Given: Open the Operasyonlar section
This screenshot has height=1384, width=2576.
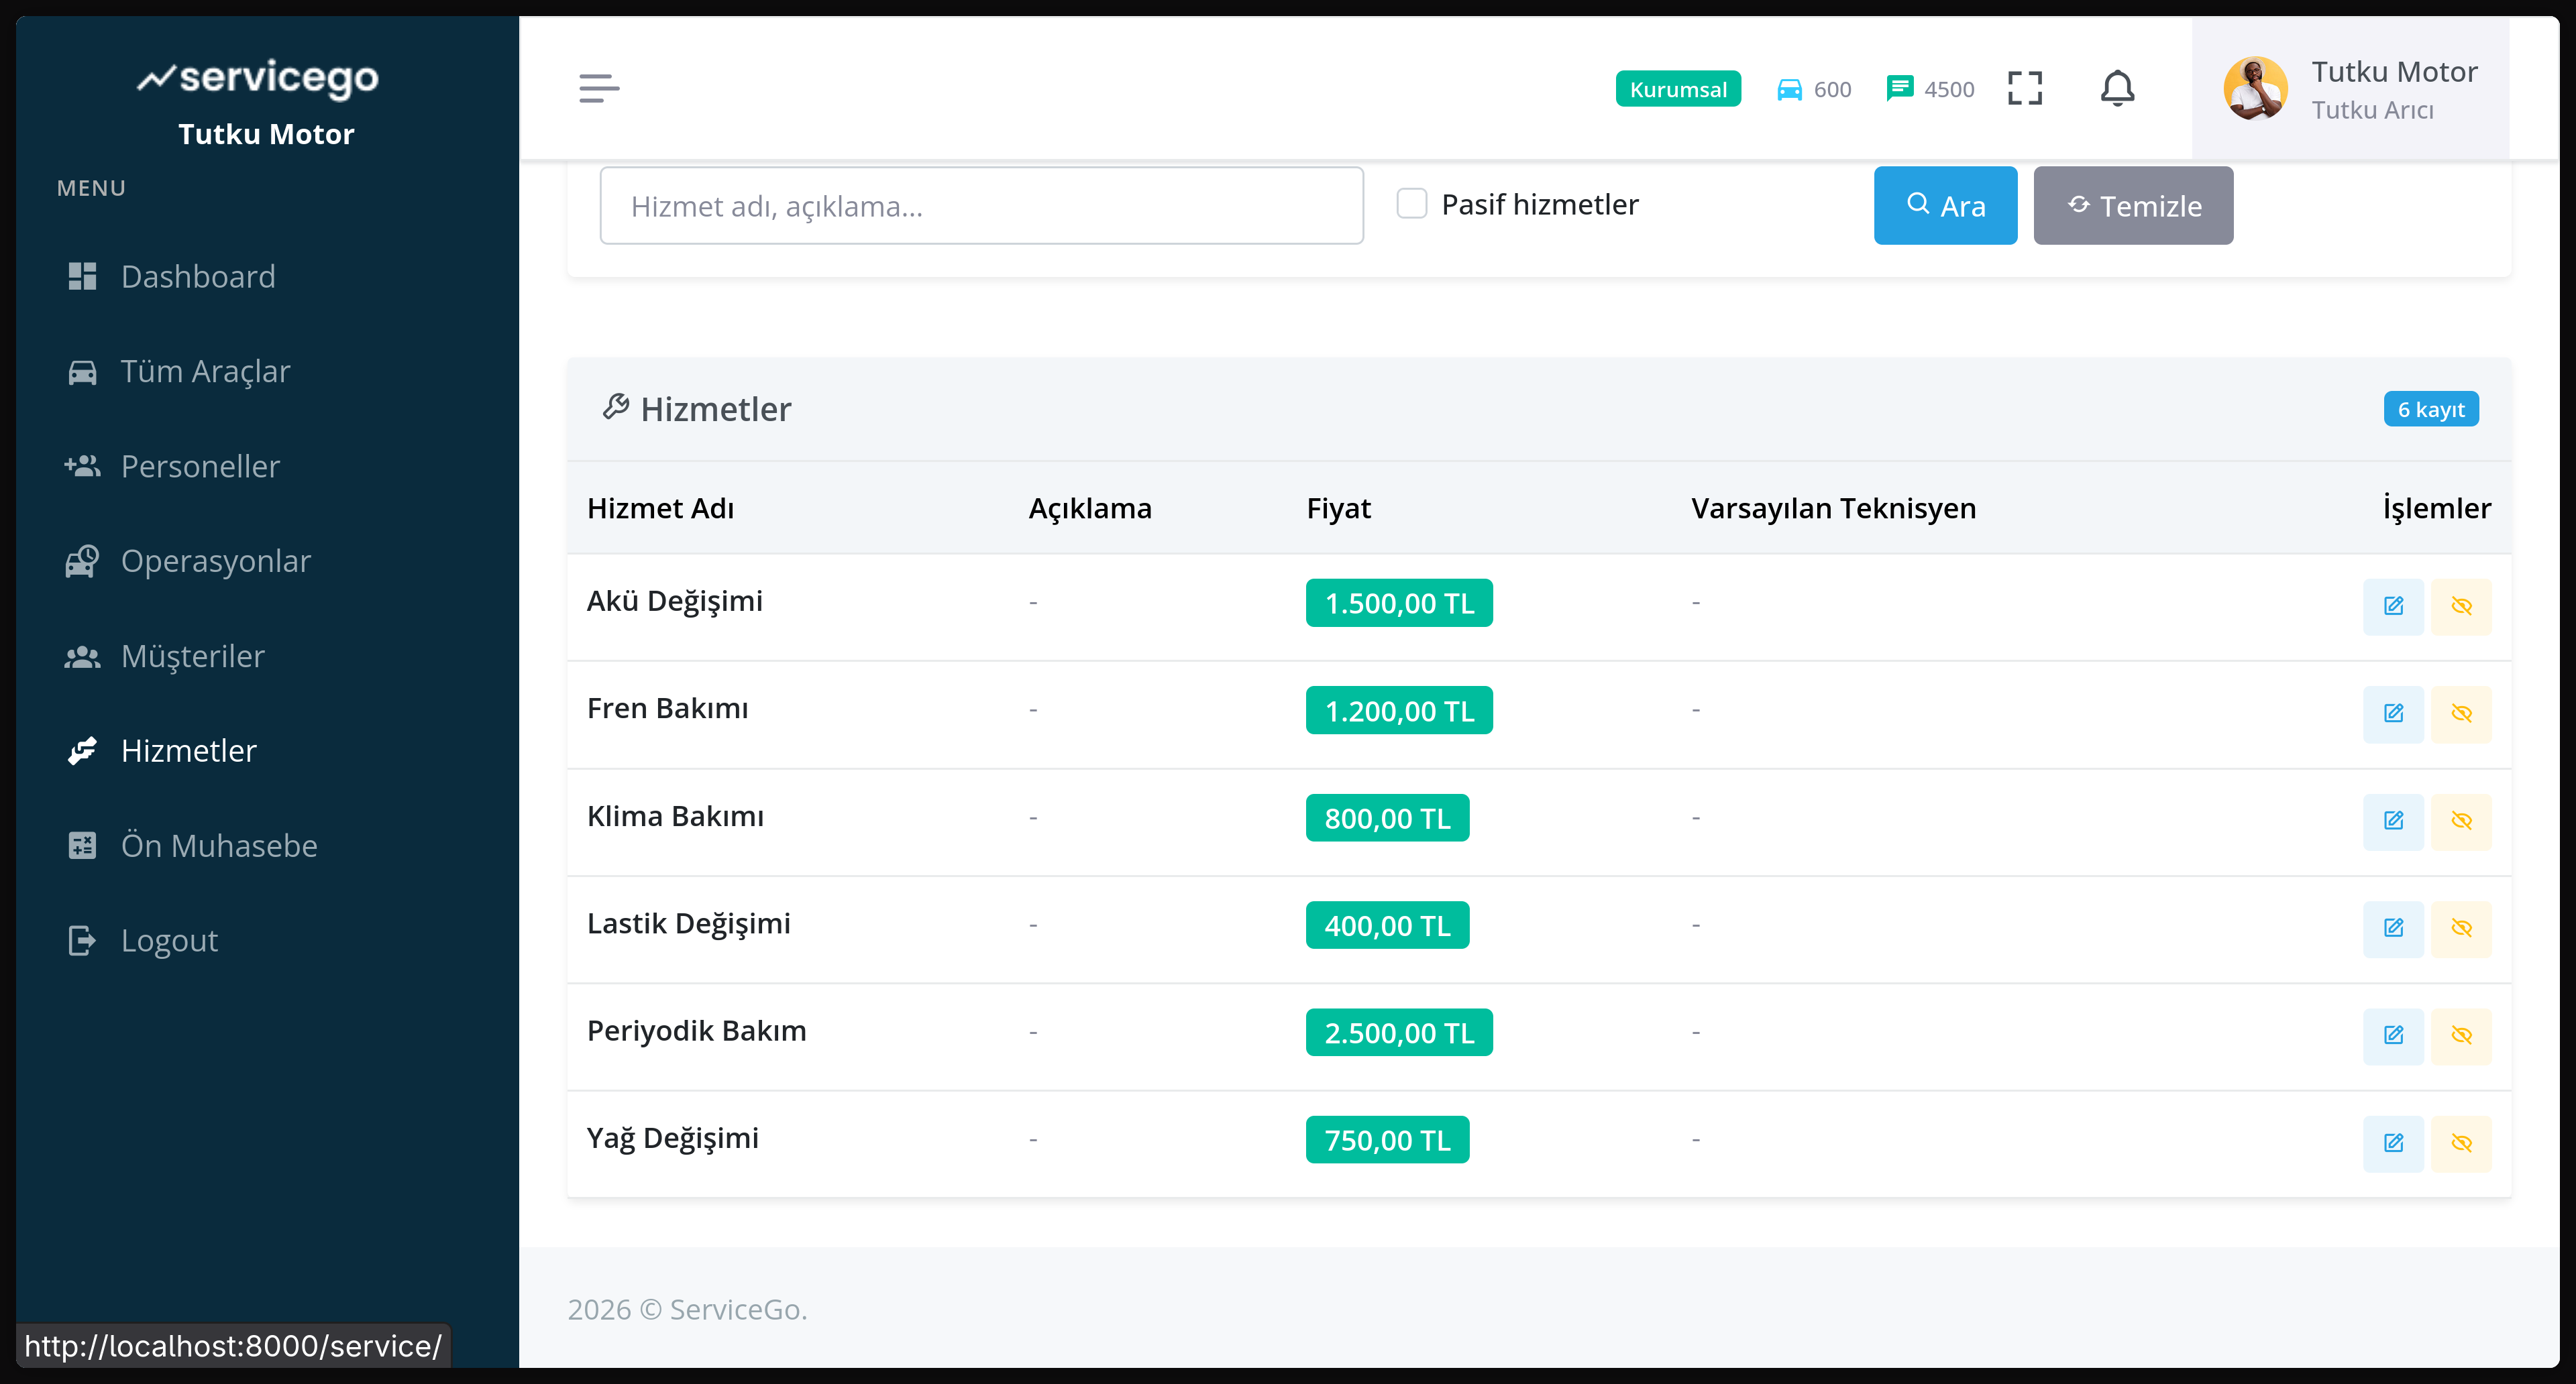Looking at the screenshot, I should [x=215, y=561].
